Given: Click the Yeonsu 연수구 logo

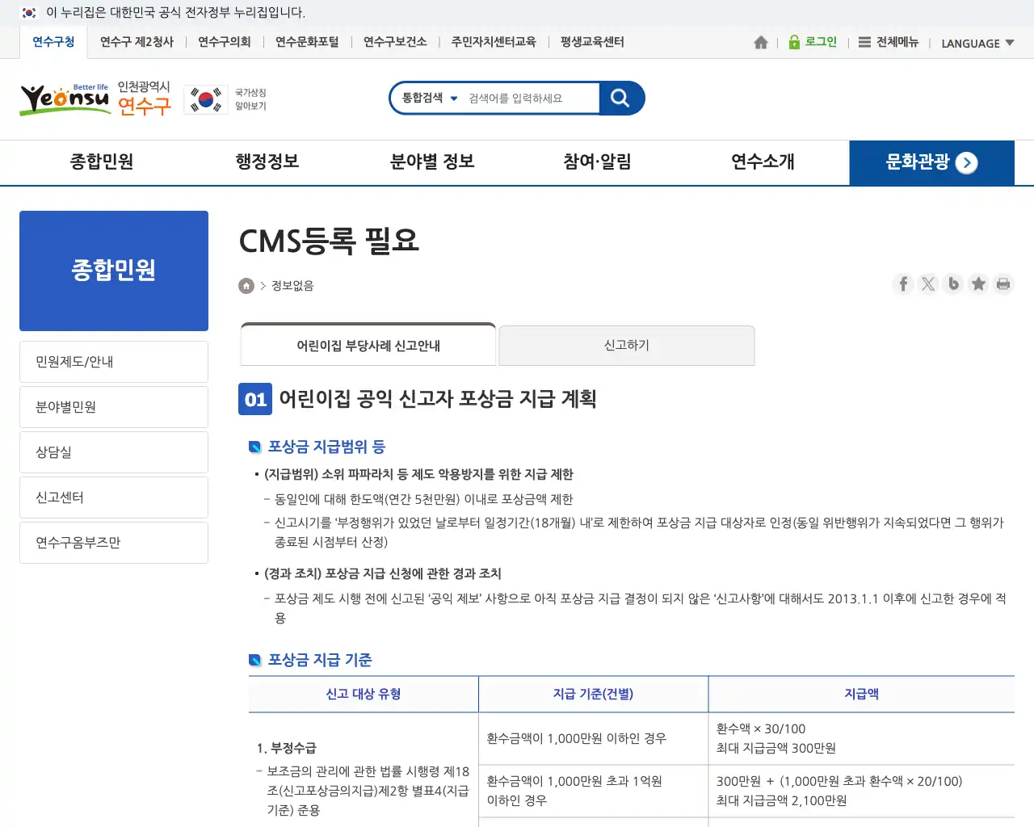Looking at the screenshot, I should pyautogui.click(x=95, y=99).
